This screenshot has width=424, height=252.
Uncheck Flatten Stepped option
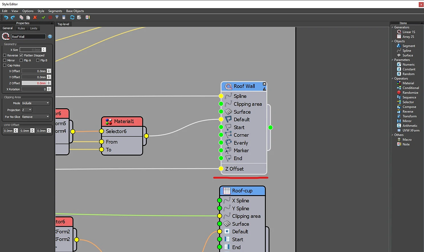click(21, 55)
